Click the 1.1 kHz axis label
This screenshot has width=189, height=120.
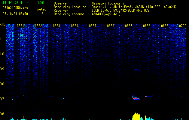3,39
